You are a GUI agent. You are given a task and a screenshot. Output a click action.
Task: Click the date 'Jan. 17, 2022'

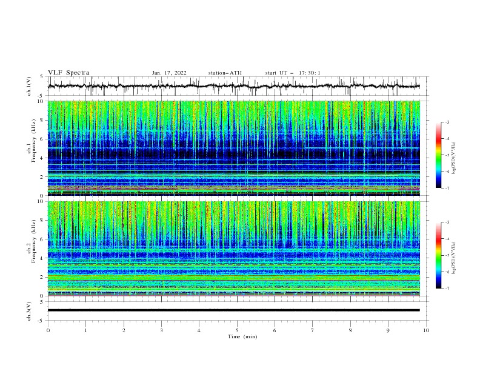[169, 73]
